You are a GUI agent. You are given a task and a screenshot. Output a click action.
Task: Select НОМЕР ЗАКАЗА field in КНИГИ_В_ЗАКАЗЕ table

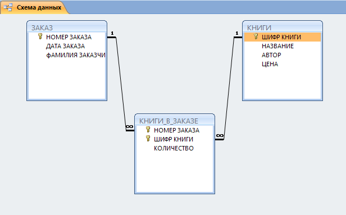[175, 130]
